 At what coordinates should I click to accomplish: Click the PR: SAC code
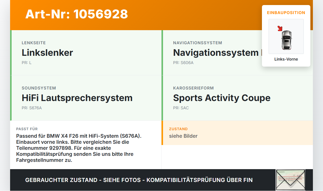coord(181,108)
